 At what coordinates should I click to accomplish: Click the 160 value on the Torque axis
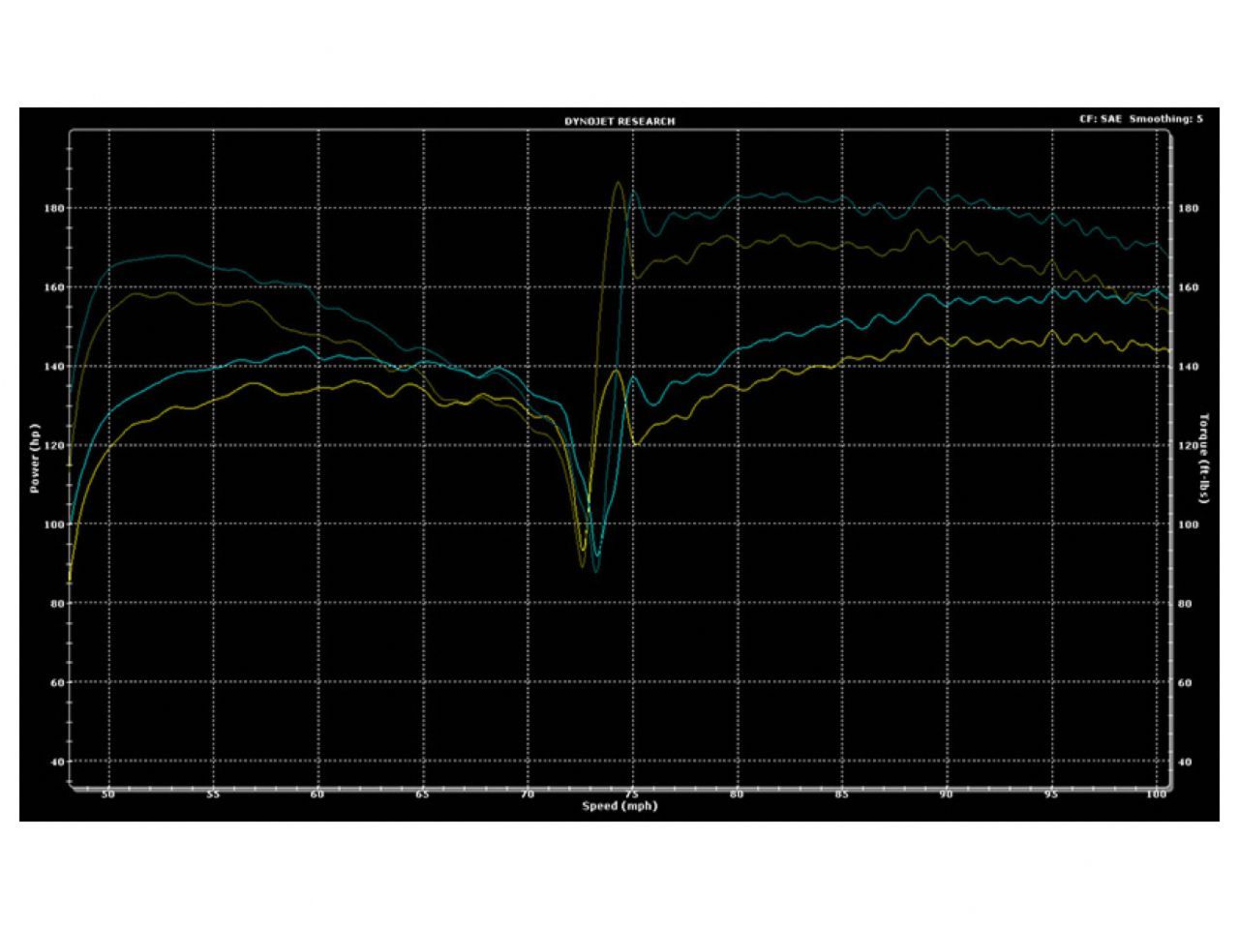(1188, 287)
